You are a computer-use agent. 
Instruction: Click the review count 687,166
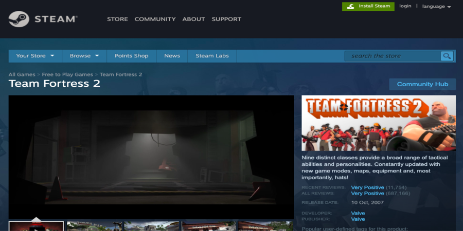coord(398,194)
